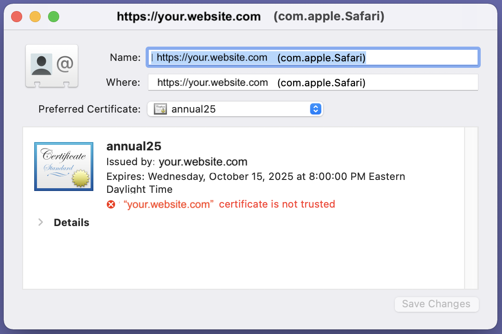Focus the Name input field
The width and height of the screenshot is (502, 334).
coord(313,58)
